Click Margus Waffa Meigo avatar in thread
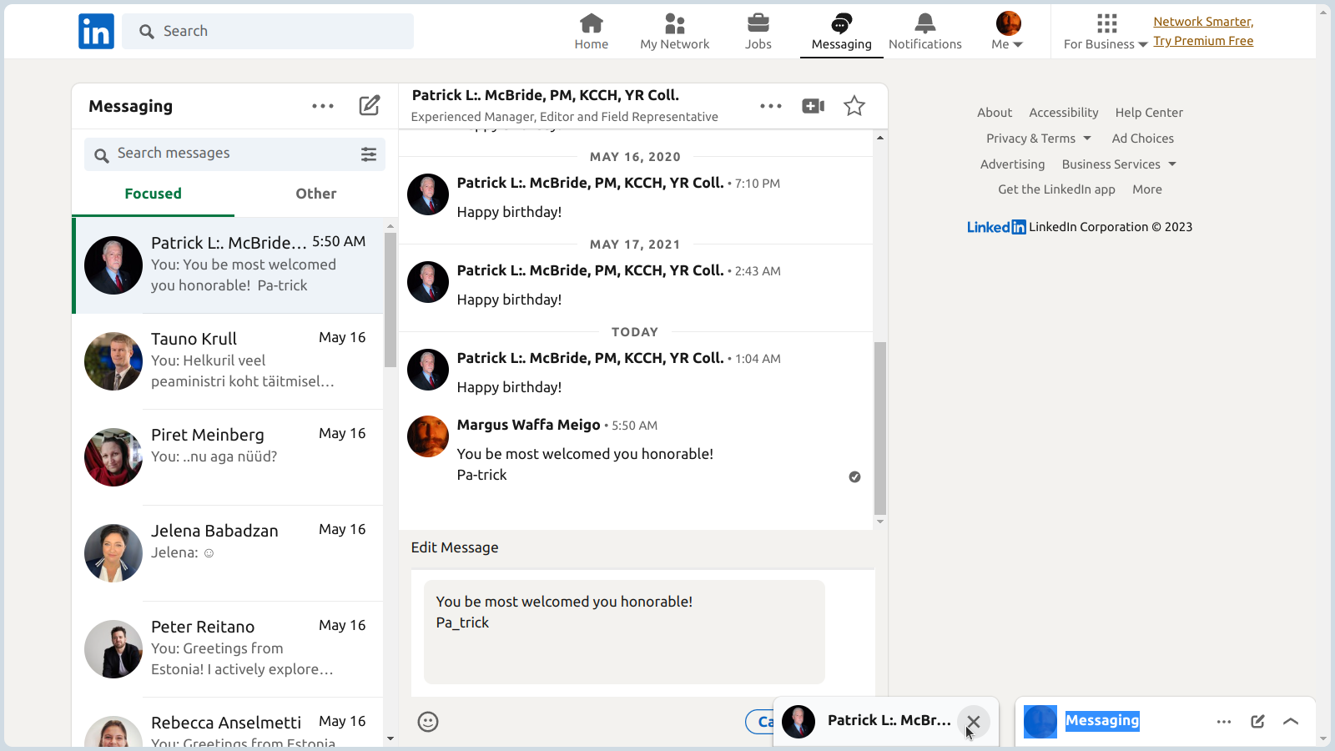1335x751 pixels. point(428,436)
